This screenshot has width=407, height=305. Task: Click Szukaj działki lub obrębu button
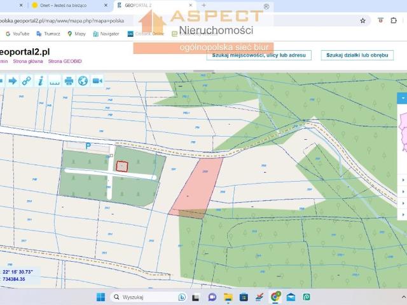click(357, 55)
